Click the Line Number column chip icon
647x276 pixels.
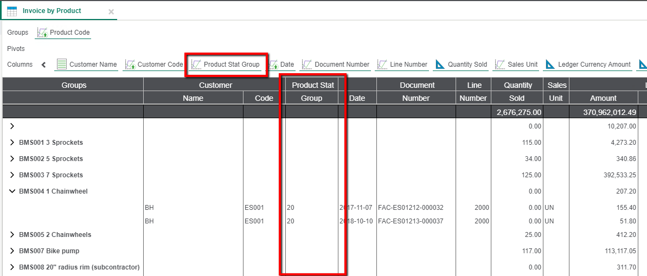click(382, 65)
